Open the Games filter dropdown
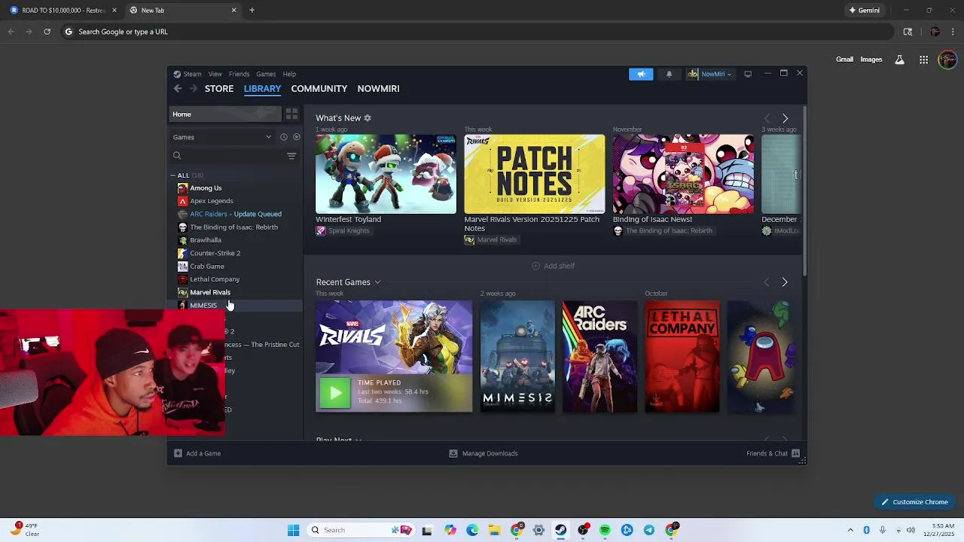The image size is (964, 542). (222, 137)
